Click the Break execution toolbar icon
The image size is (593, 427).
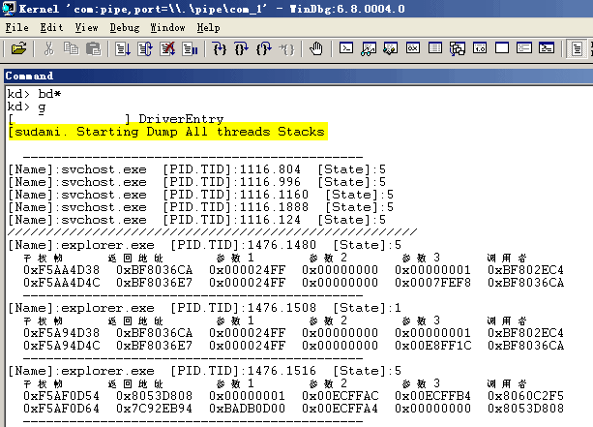tap(190, 48)
